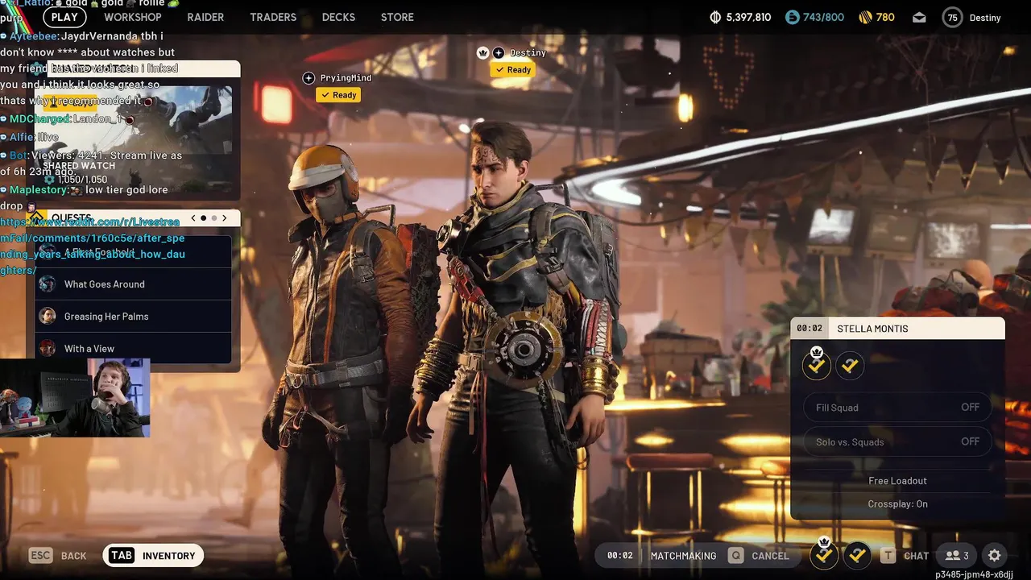The image size is (1031, 580).
Task: Click the streamer webcam overlay
Action: pos(75,398)
